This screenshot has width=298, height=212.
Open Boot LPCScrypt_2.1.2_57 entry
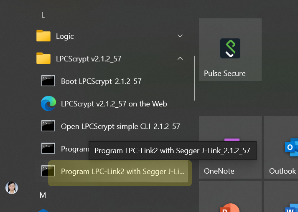101,81
